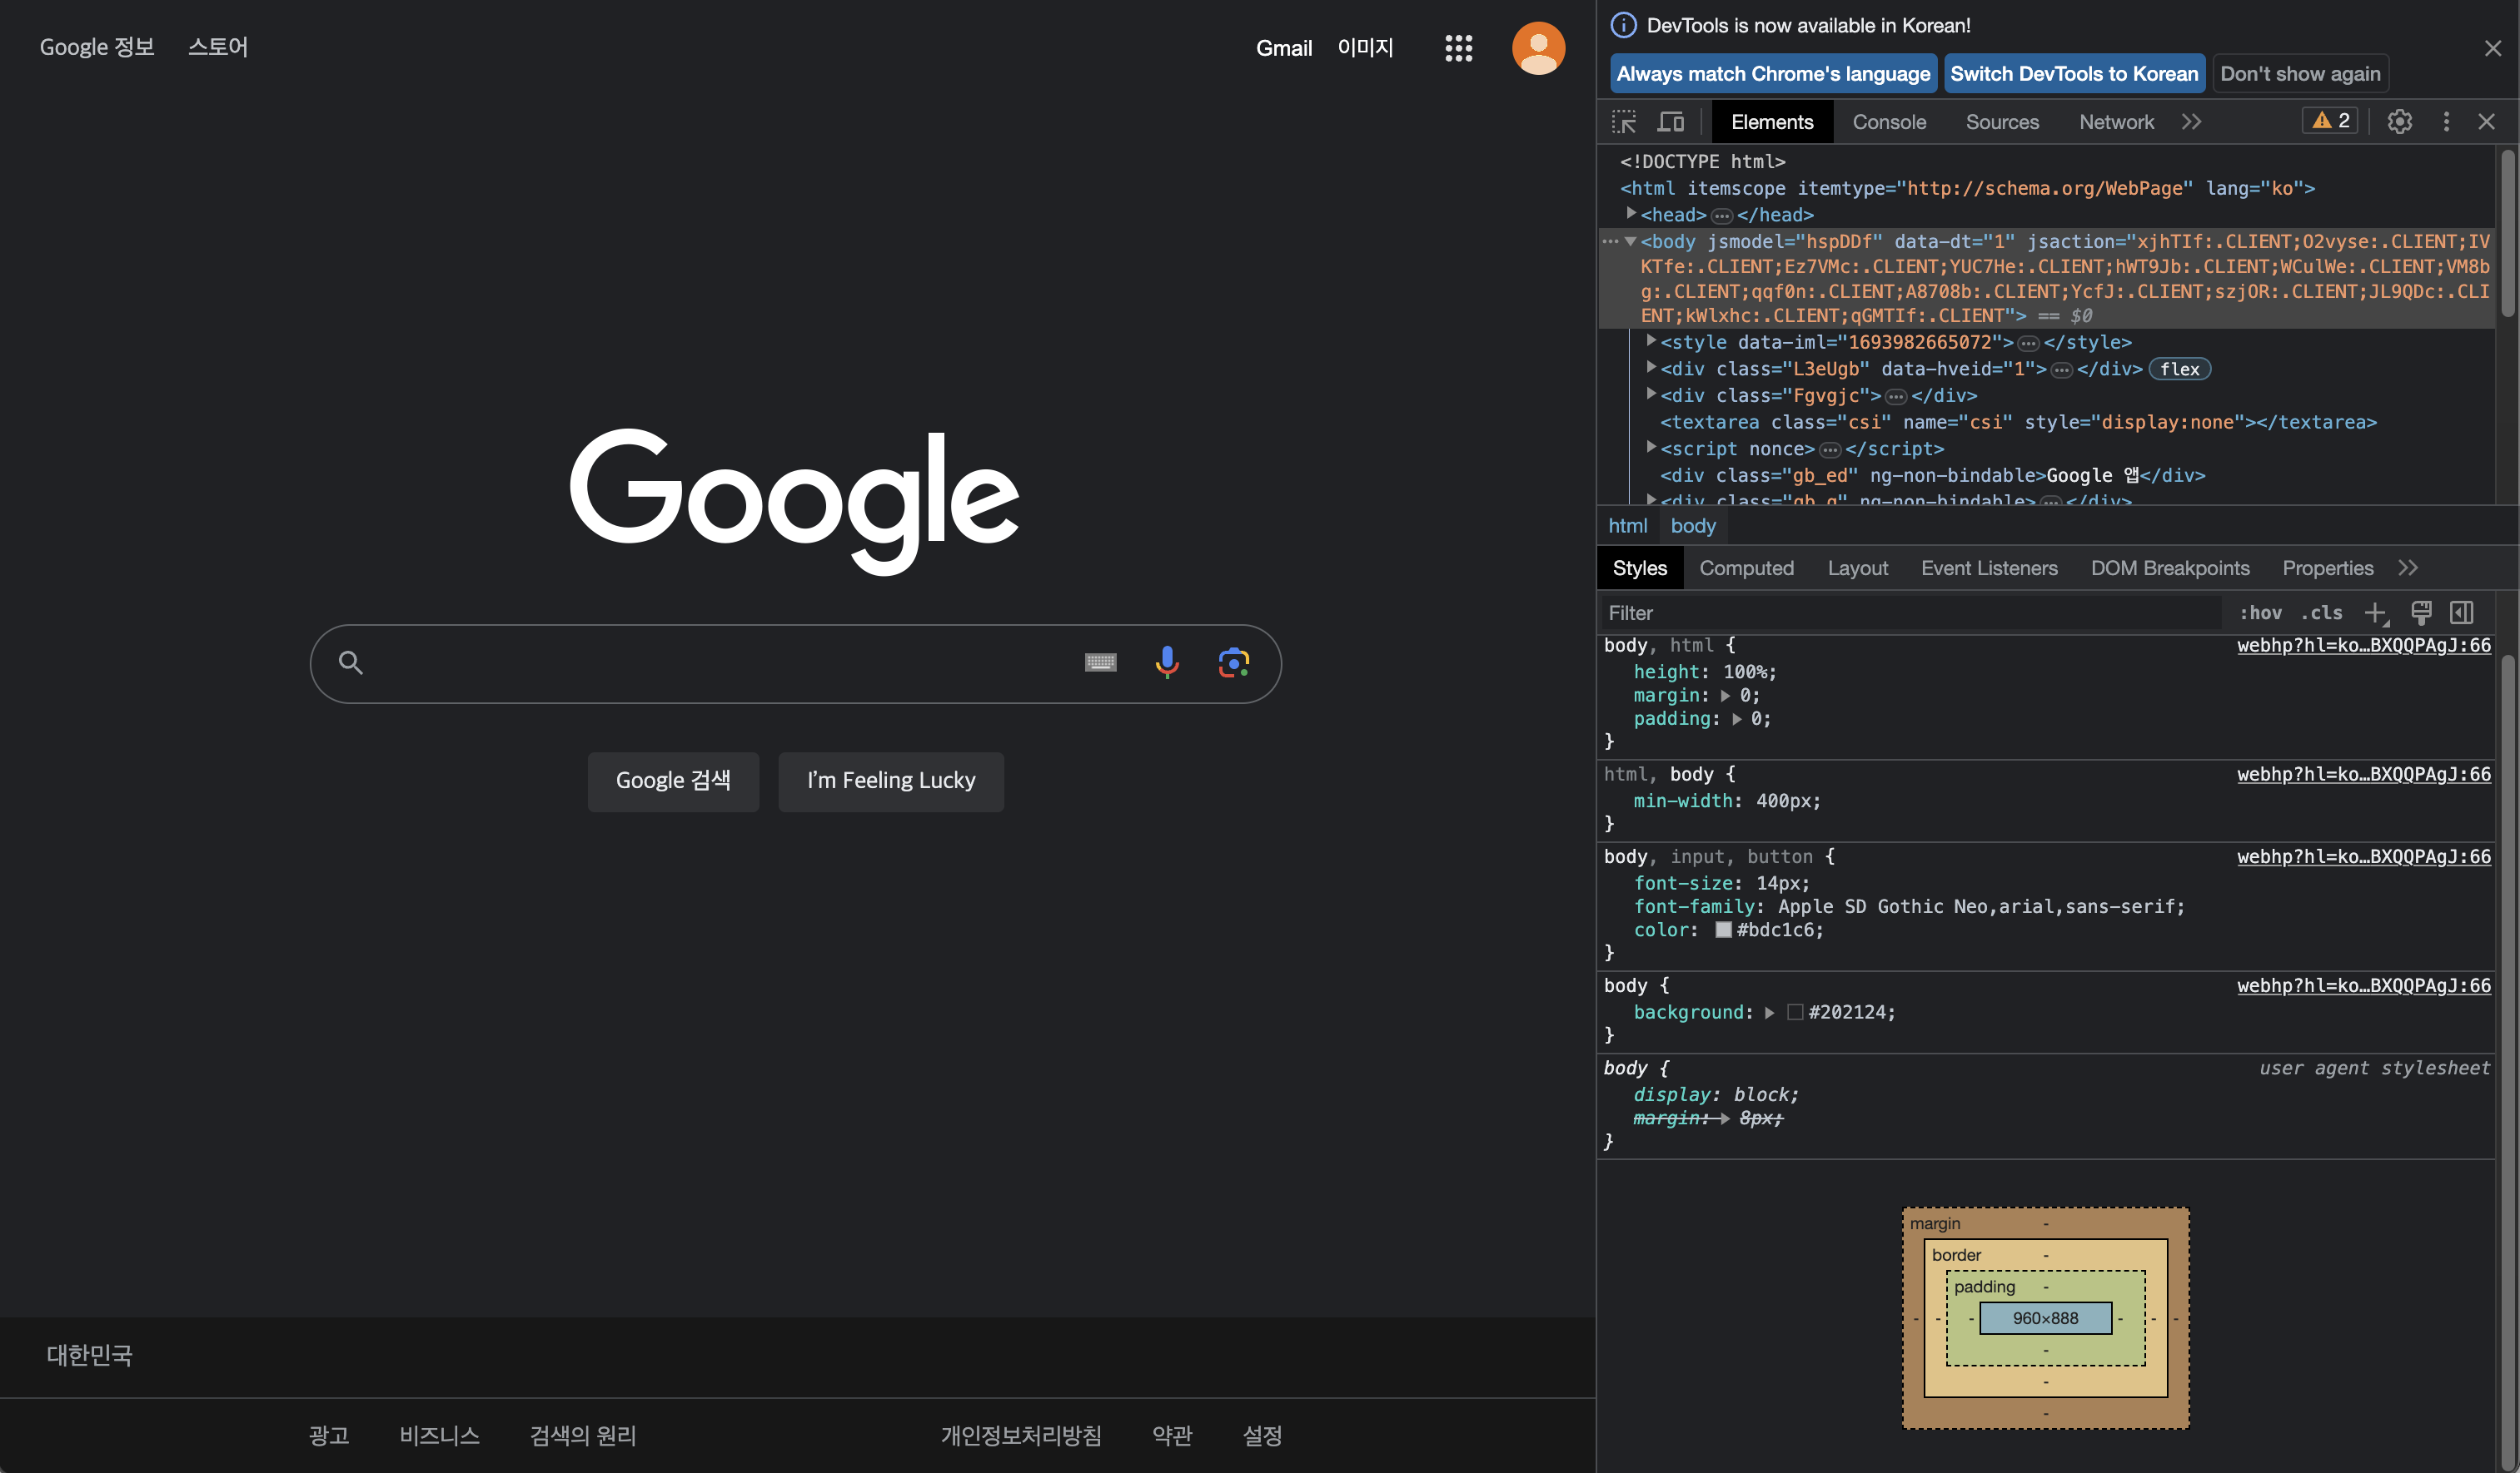Click the inspect element picker icon
The height and width of the screenshot is (1473, 2520).
pos(1624,122)
